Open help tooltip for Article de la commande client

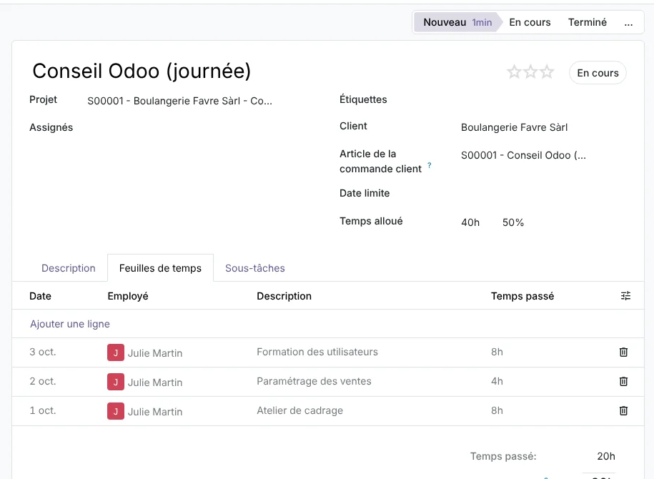tap(429, 165)
